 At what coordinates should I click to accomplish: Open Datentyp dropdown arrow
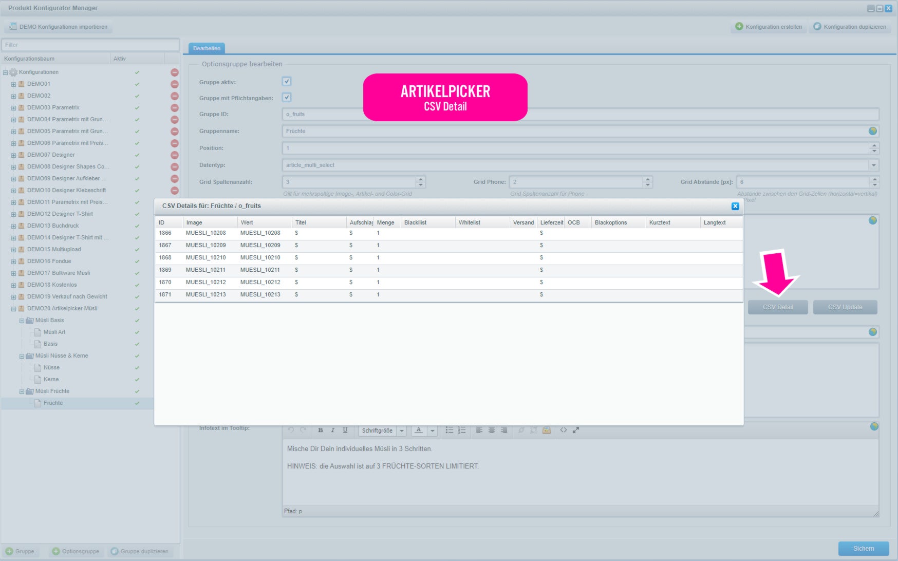pyautogui.click(x=874, y=165)
